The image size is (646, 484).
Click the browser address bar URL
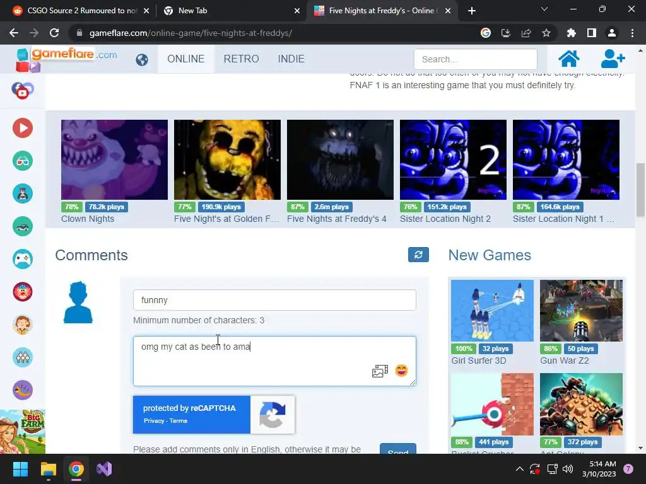click(191, 33)
